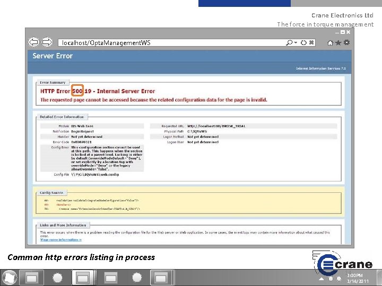Select the message about invalid configuration data
The height and width of the screenshot is (286, 382).
click(154, 100)
